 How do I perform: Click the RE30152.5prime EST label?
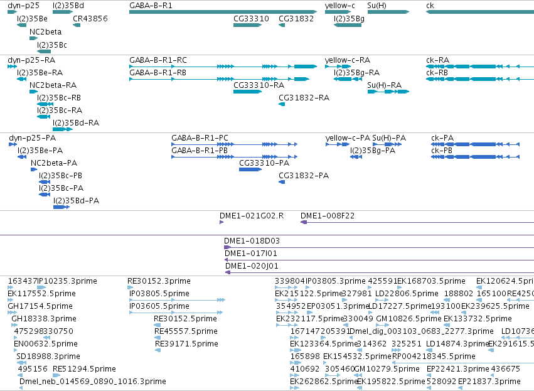[x=185, y=319]
